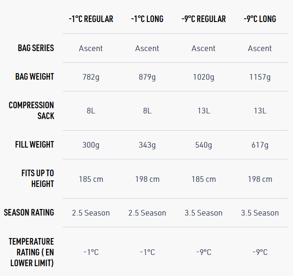The height and width of the screenshot is (276, 293).
Task: Select the 1020g bag weight value
Action: pyautogui.click(x=203, y=77)
